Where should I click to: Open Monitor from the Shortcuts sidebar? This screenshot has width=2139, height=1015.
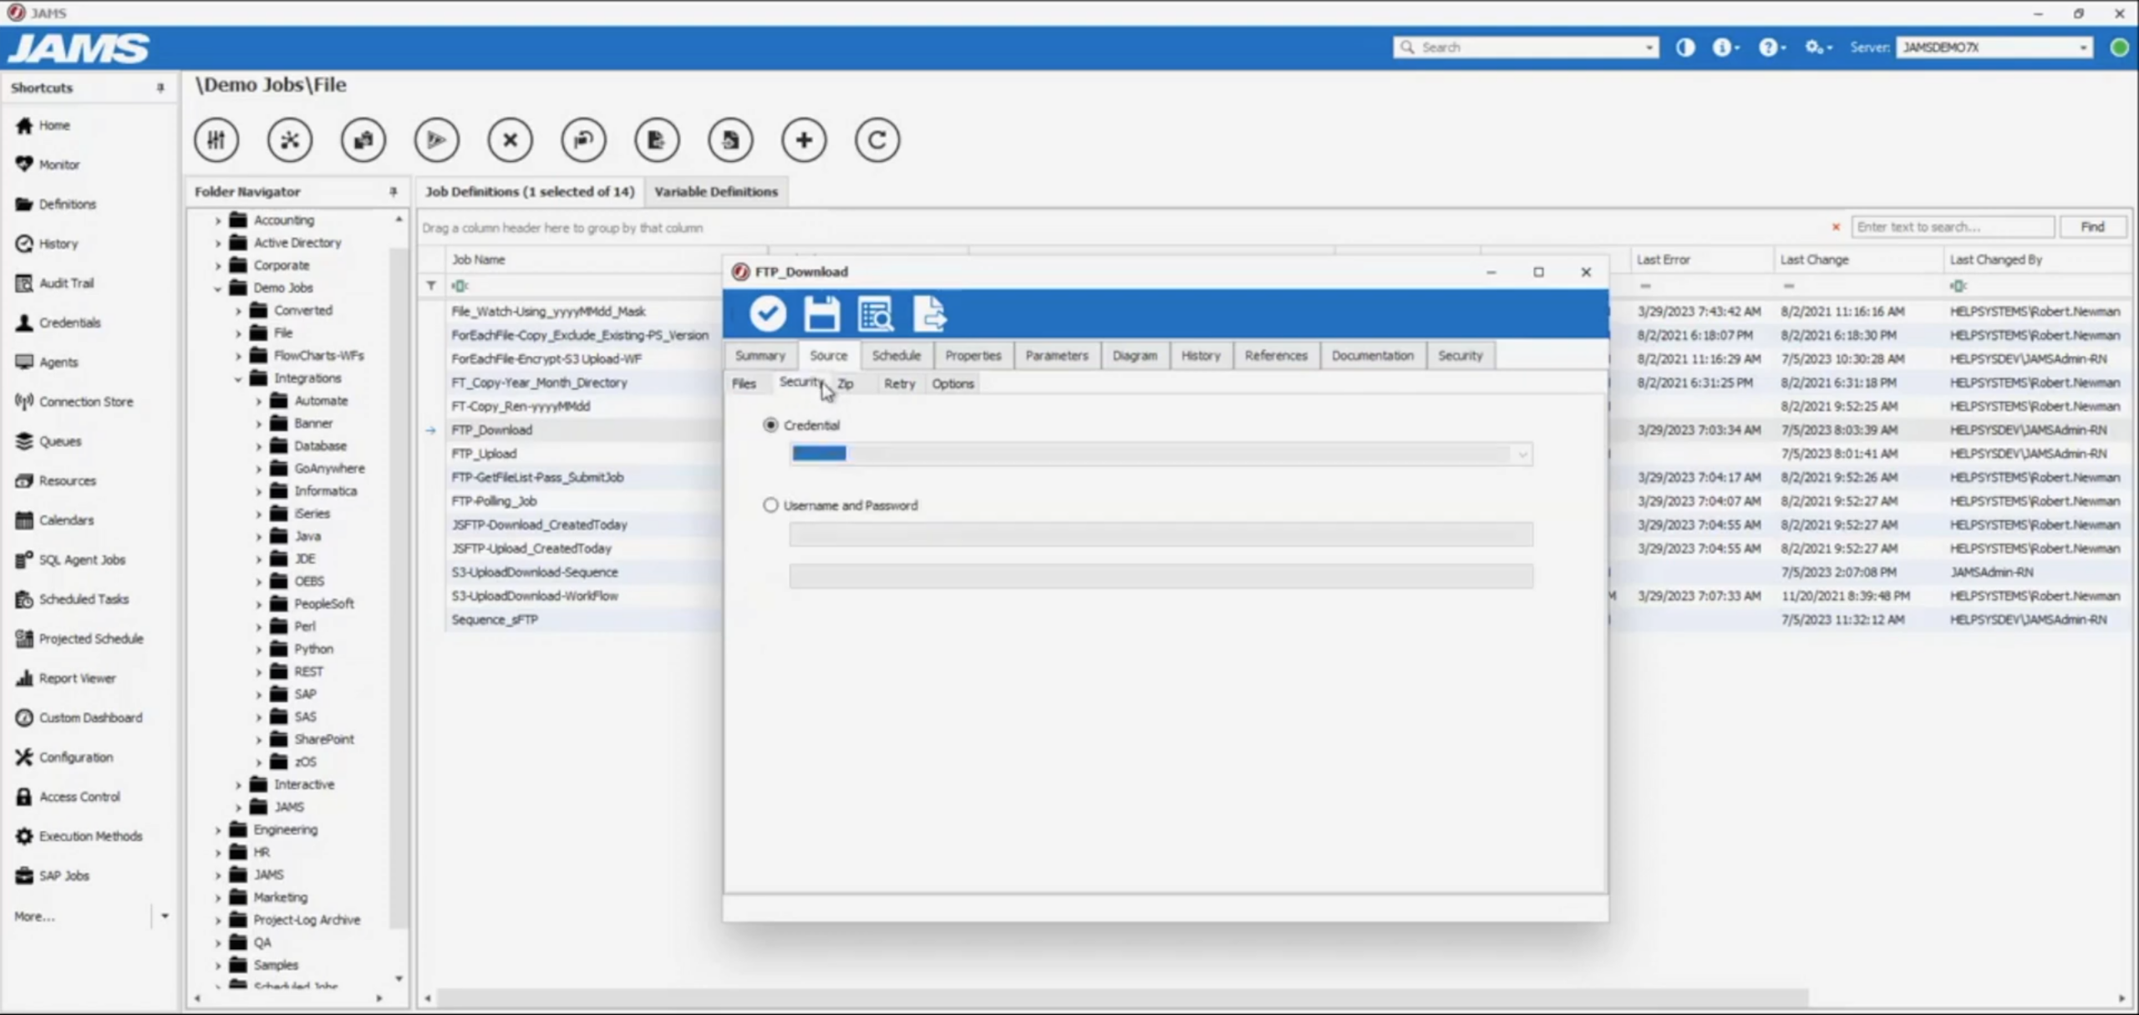[x=58, y=165]
